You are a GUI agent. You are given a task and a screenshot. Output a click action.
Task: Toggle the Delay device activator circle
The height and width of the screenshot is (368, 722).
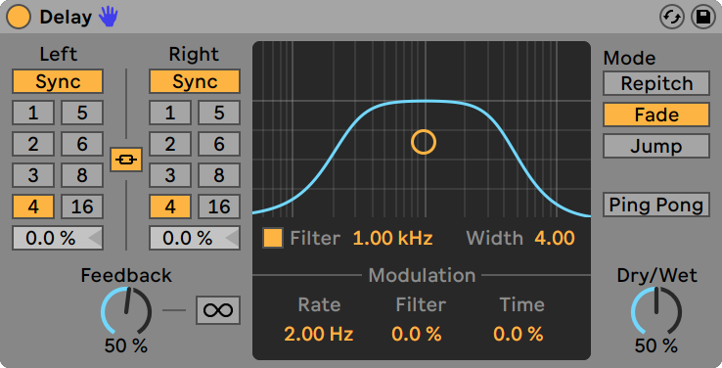tap(19, 17)
